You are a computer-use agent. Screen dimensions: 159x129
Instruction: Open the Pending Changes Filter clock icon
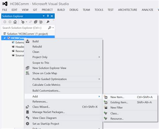click(23, 22)
